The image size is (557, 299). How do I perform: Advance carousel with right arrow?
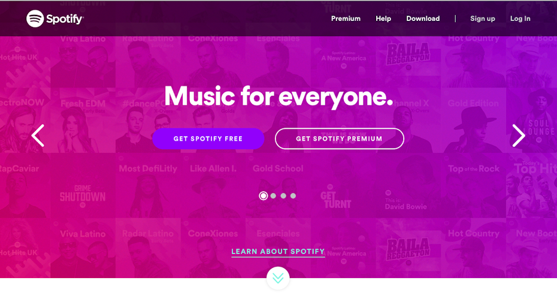pos(519,135)
